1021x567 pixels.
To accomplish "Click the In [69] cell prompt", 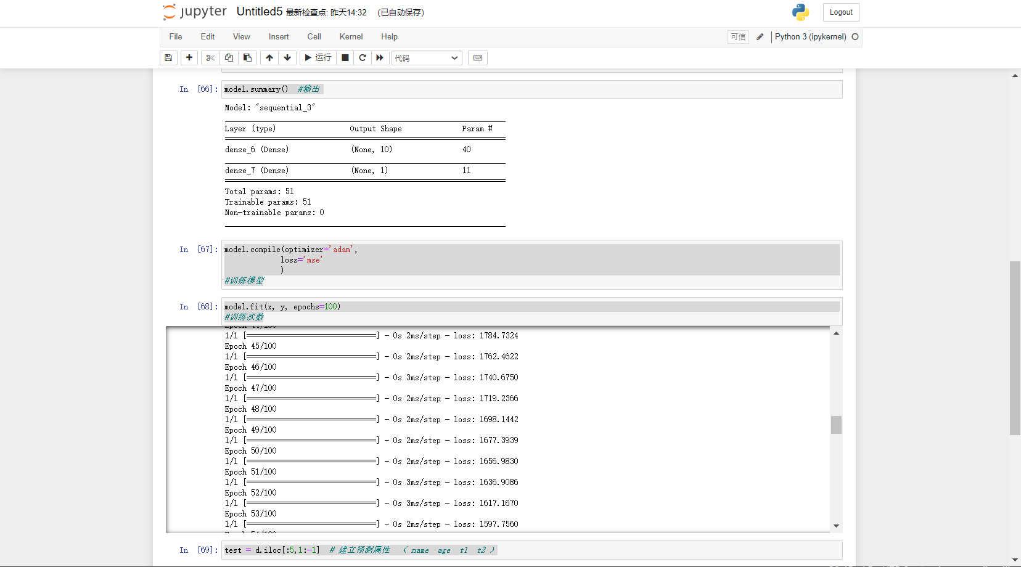I will coord(198,550).
